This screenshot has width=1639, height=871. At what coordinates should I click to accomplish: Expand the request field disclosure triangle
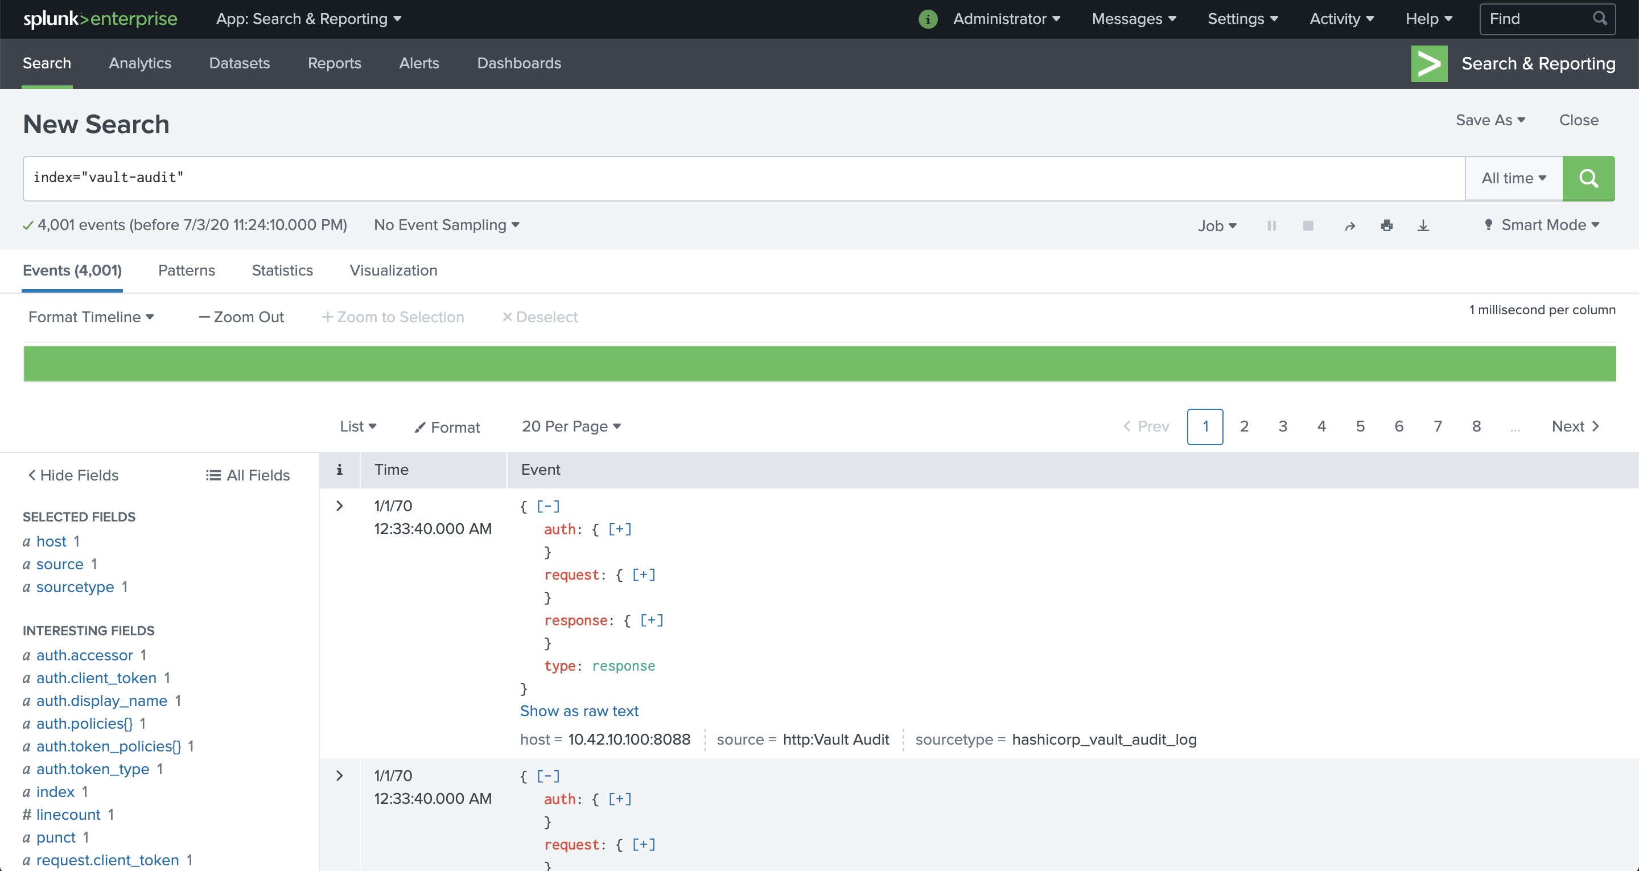click(x=642, y=575)
